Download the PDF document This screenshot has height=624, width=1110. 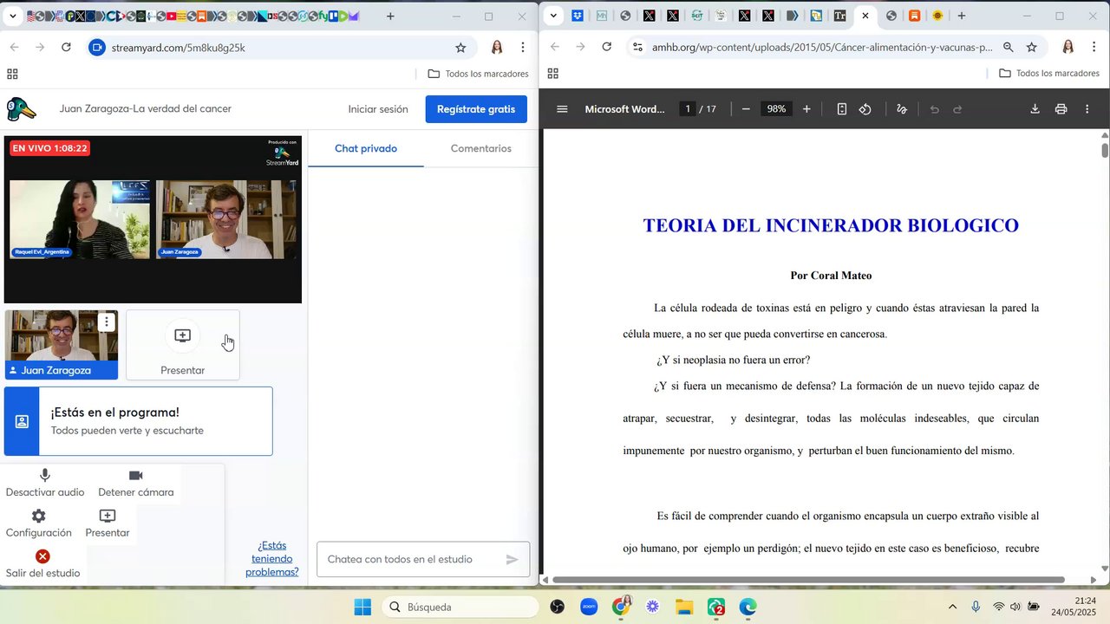(1035, 109)
